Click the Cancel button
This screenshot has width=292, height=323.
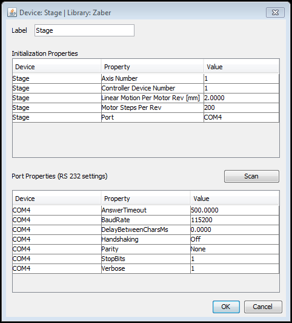click(x=263, y=307)
